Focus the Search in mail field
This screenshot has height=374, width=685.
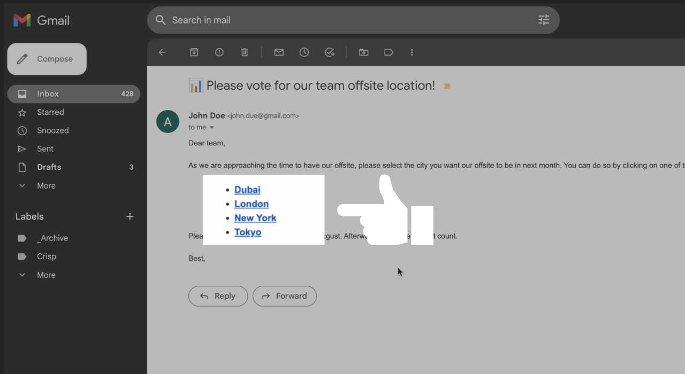click(x=353, y=20)
